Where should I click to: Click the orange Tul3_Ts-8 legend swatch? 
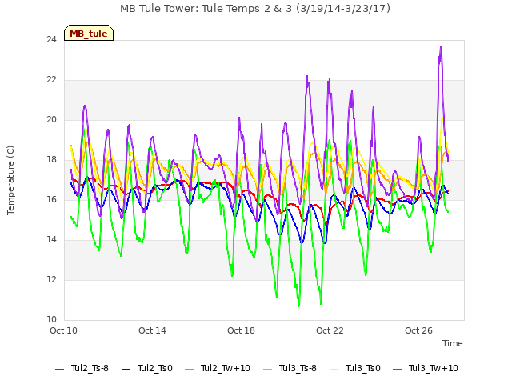[x=267, y=370]
